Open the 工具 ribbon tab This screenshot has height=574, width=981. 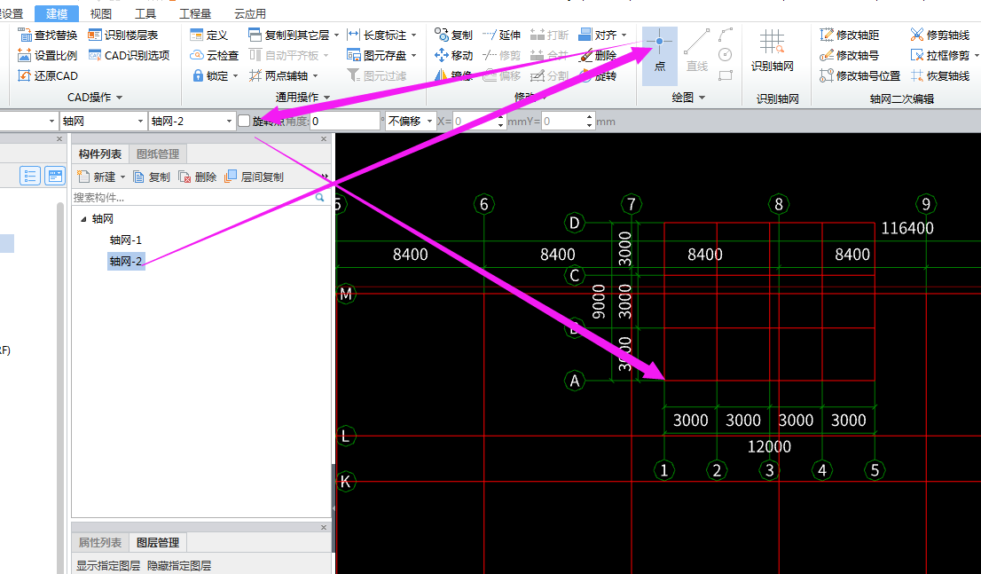(x=145, y=14)
